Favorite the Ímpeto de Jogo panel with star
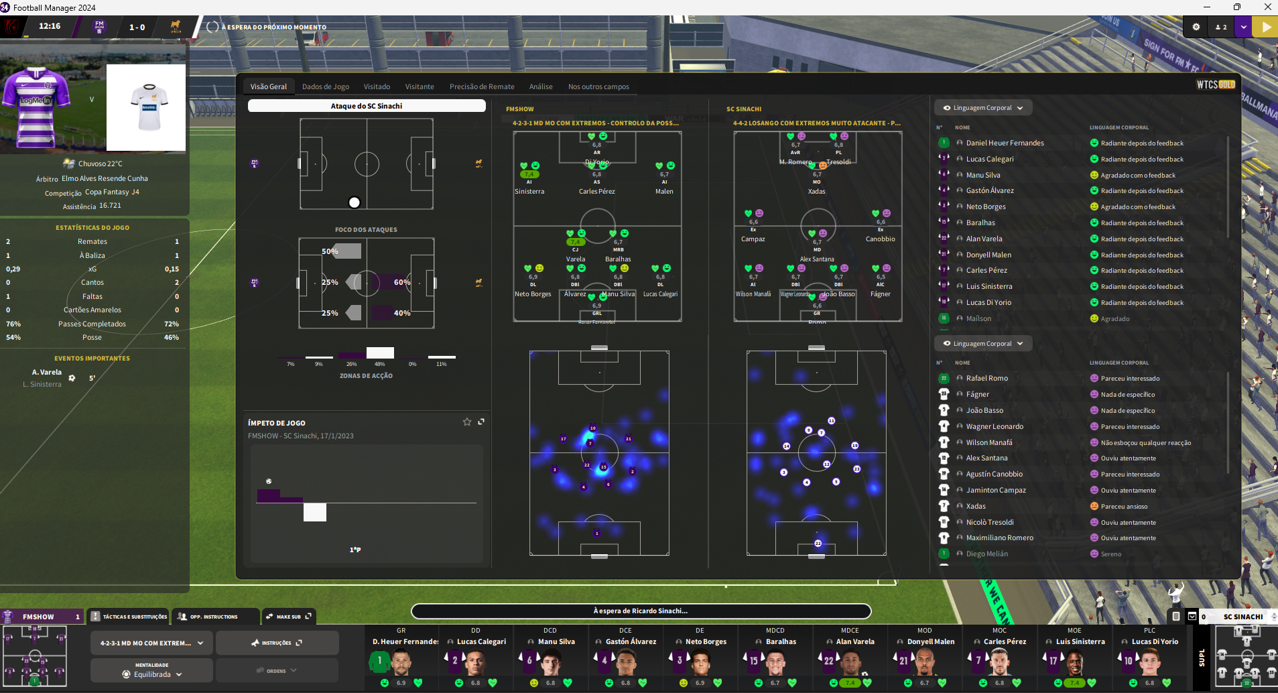This screenshot has height=693, width=1278. pos(467,422)
